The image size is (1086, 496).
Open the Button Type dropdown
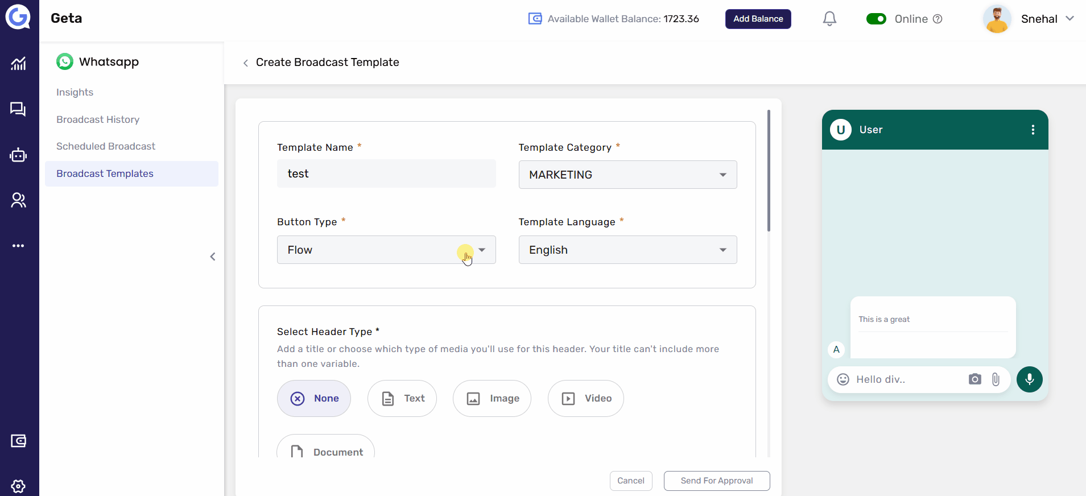386,250
